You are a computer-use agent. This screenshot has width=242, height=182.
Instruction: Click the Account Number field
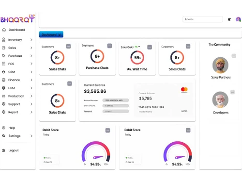(116, 100)
